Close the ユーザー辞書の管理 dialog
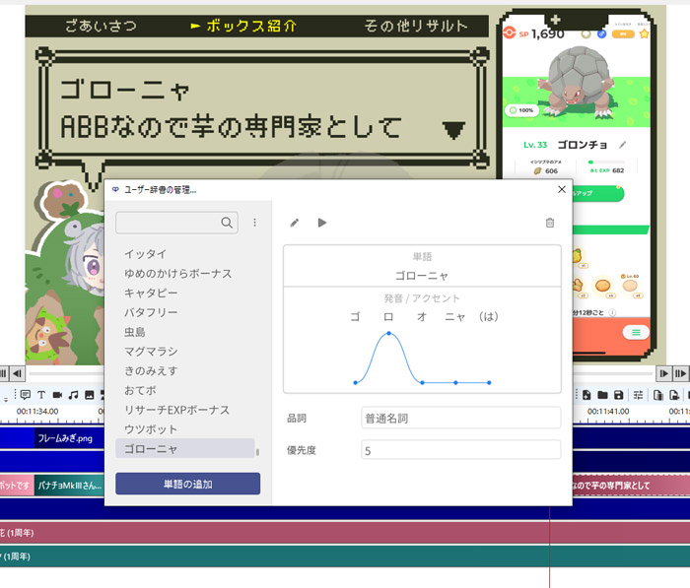The height and width of the screenshot is (588, 690). (562, 189)
